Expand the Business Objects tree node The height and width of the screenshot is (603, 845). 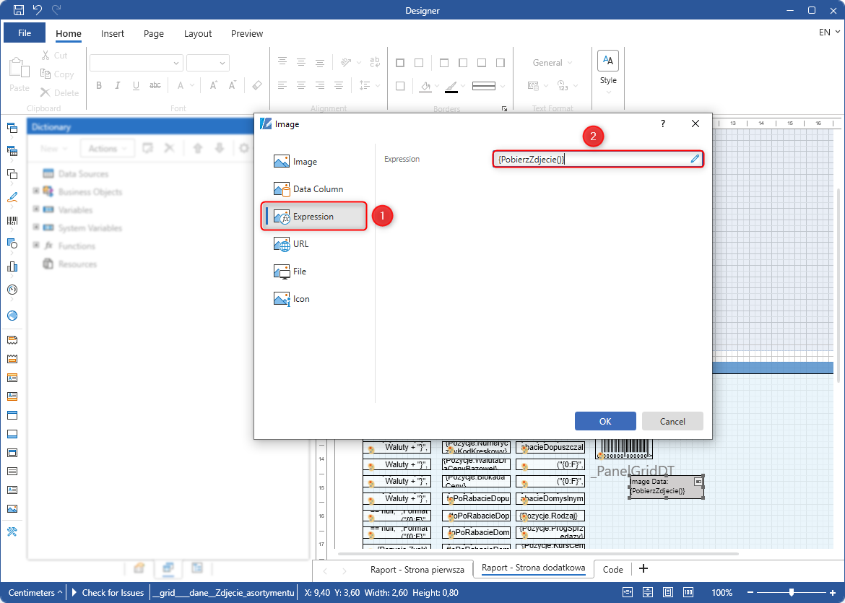(x=36, y=192)
